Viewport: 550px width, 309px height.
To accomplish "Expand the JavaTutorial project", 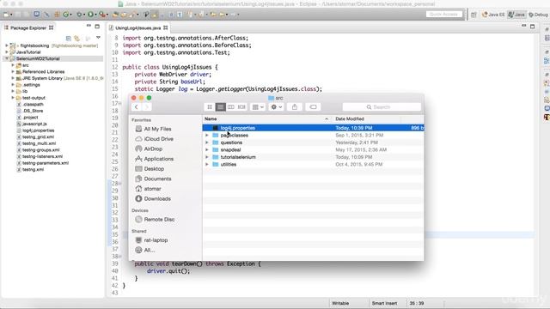I will tap(7, 52).
